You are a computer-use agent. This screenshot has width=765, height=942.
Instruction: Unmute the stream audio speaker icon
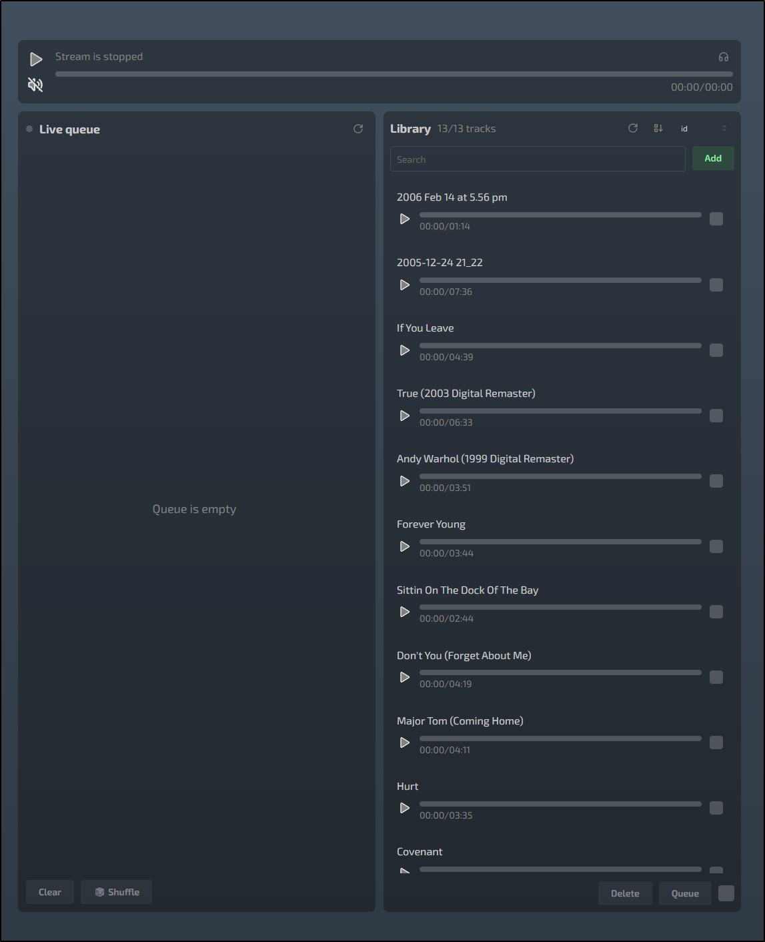(35, 85)
